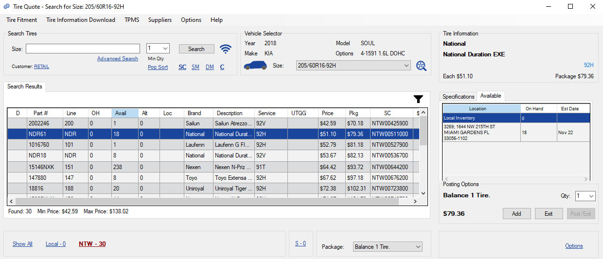Viewport: 603px width, 259px height.
Task: Open the TPMS menu
Action: 132,20
